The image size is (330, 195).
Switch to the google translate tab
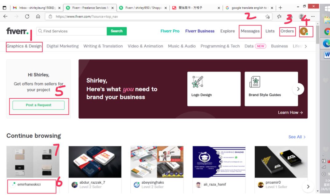(x=249, y=8)
